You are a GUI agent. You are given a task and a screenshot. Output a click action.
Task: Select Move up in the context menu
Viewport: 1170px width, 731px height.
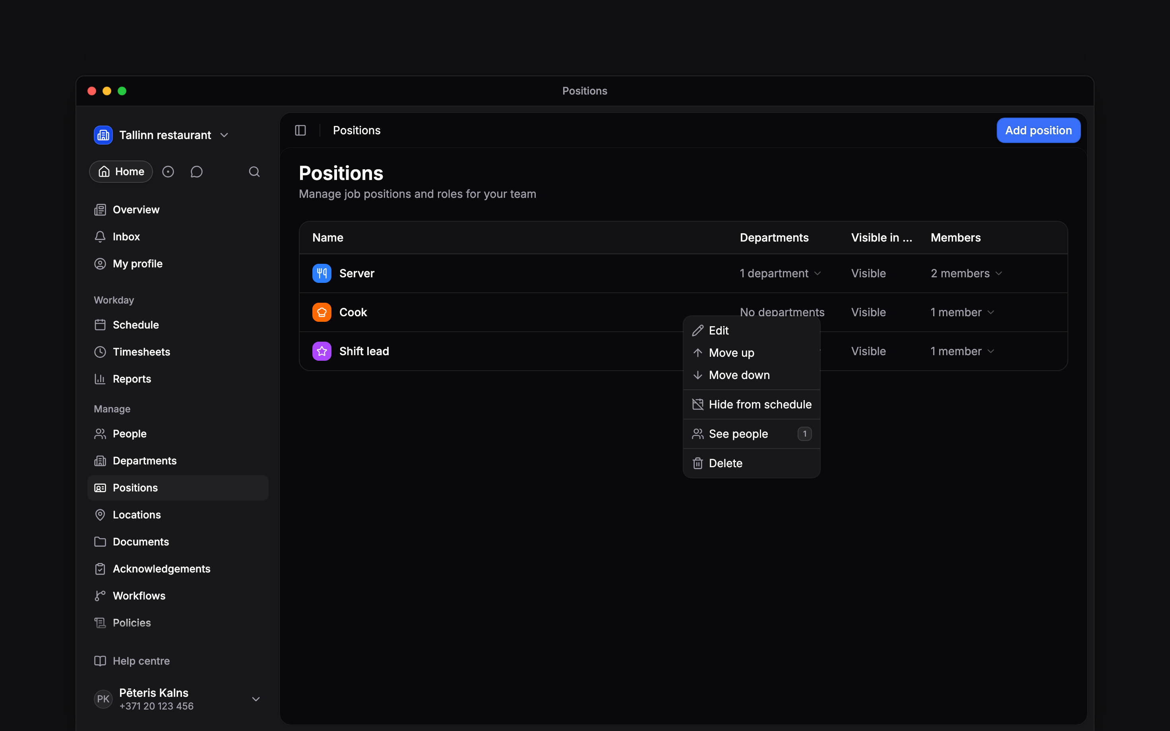point(751,353)
